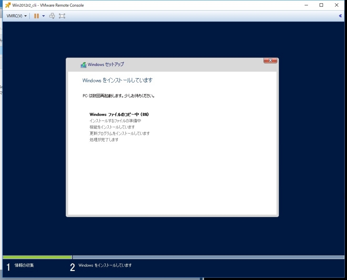Minimize the VMware Remote Console window
Screen dimensions: 347x280
(306, 5)
